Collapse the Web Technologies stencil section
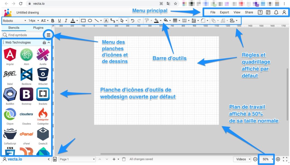The image size is (290, 165). point(49,42)
